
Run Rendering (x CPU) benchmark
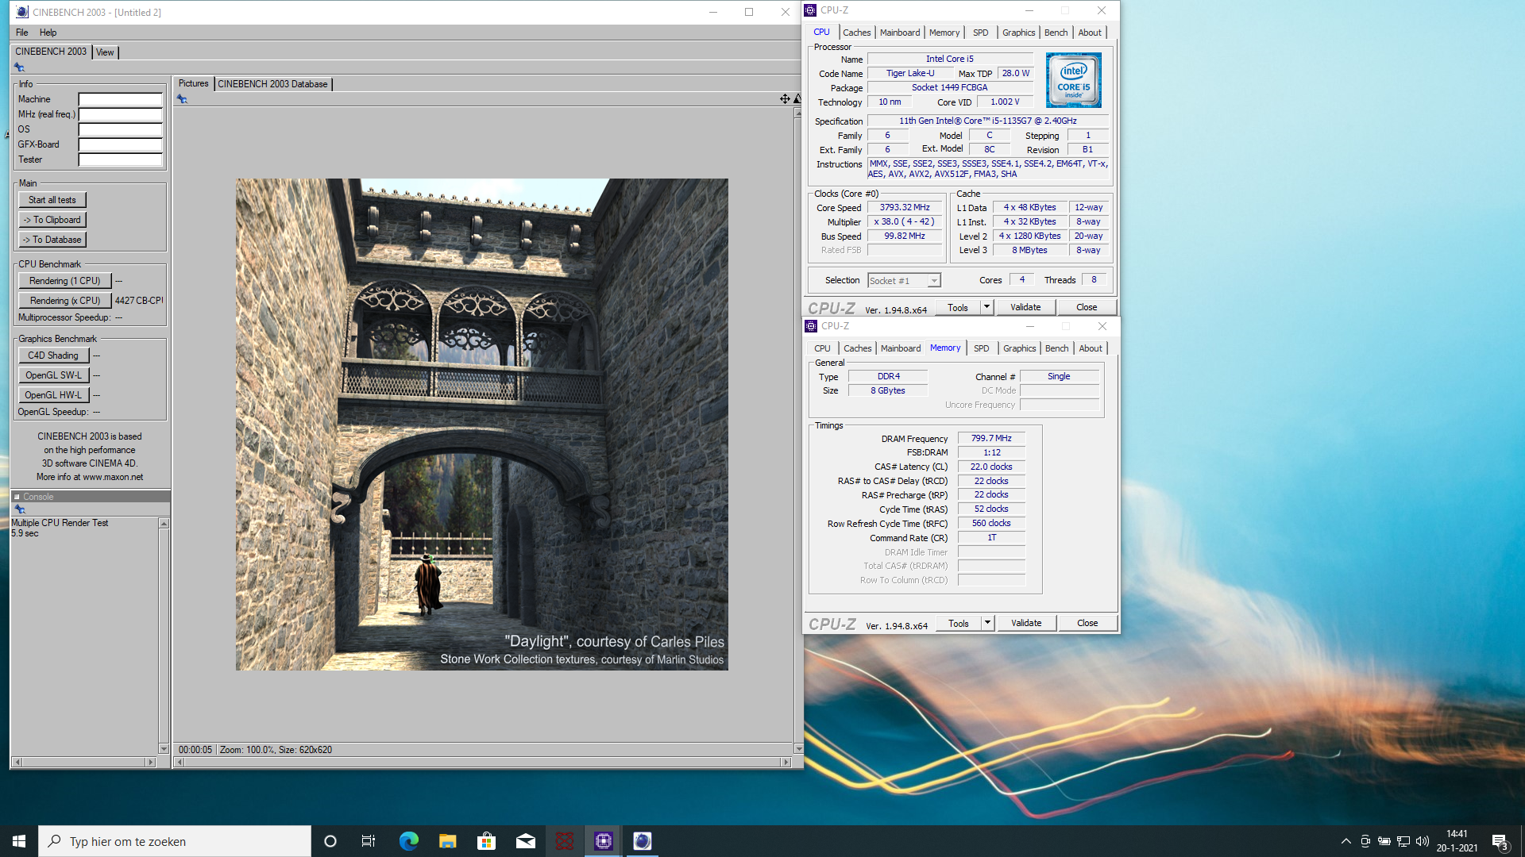(64, 301)
